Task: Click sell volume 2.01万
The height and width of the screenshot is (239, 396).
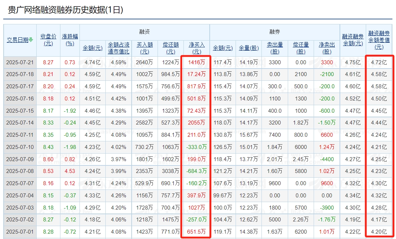Action: click(275, 159)
